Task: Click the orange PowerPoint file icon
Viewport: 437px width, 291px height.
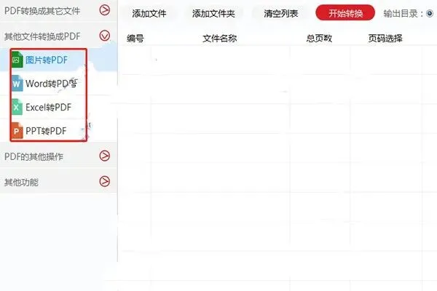Action: coord(17,131)
